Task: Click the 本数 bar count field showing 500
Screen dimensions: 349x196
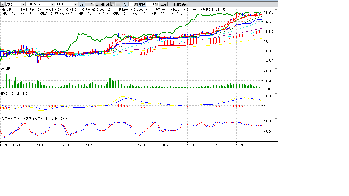Action: point(150,4)
